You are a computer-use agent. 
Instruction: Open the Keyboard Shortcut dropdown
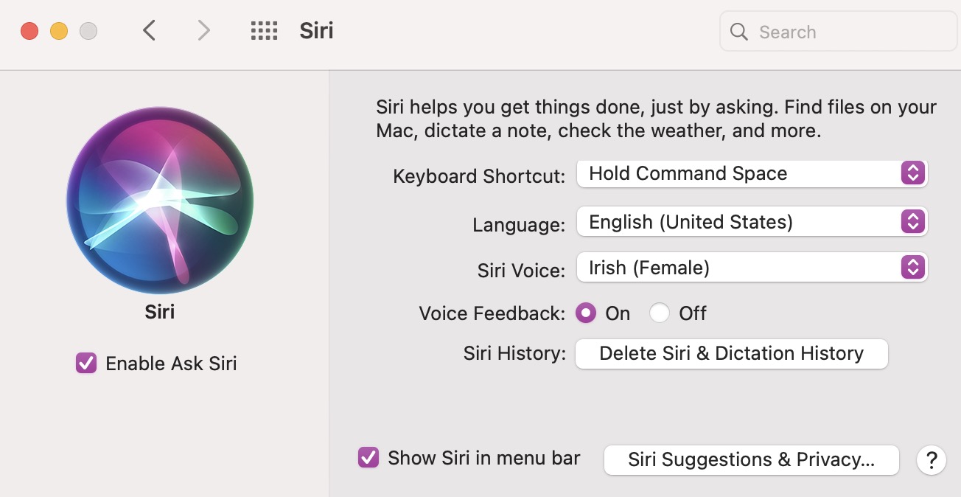(x=751, y=173)
